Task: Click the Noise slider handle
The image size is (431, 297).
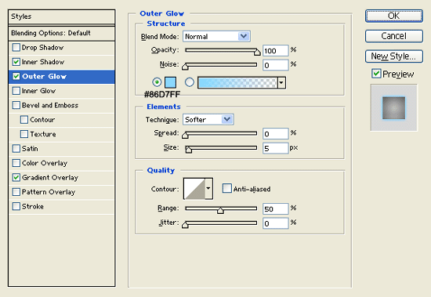Action: [x=185, y=67]
